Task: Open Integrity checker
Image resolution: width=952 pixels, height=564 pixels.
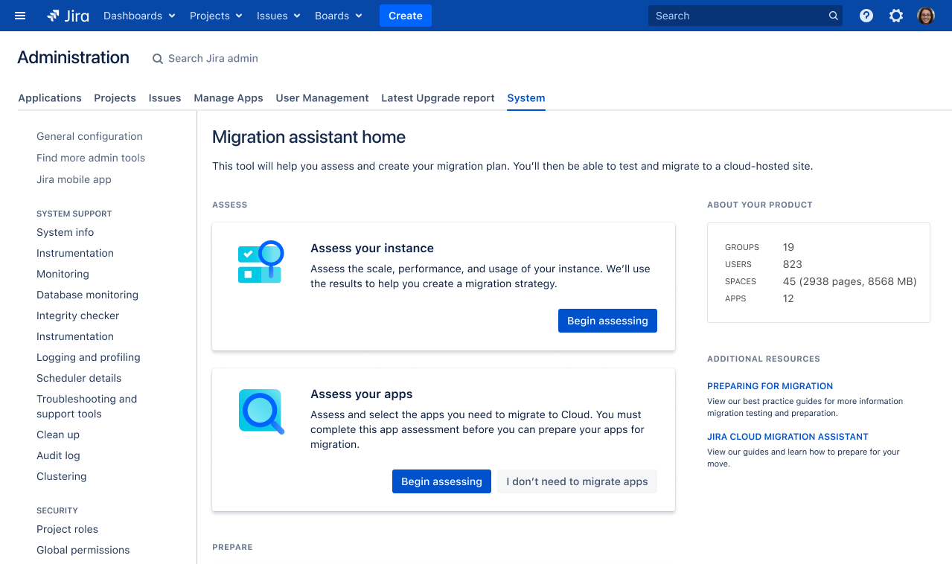Action: pos(78,315)
